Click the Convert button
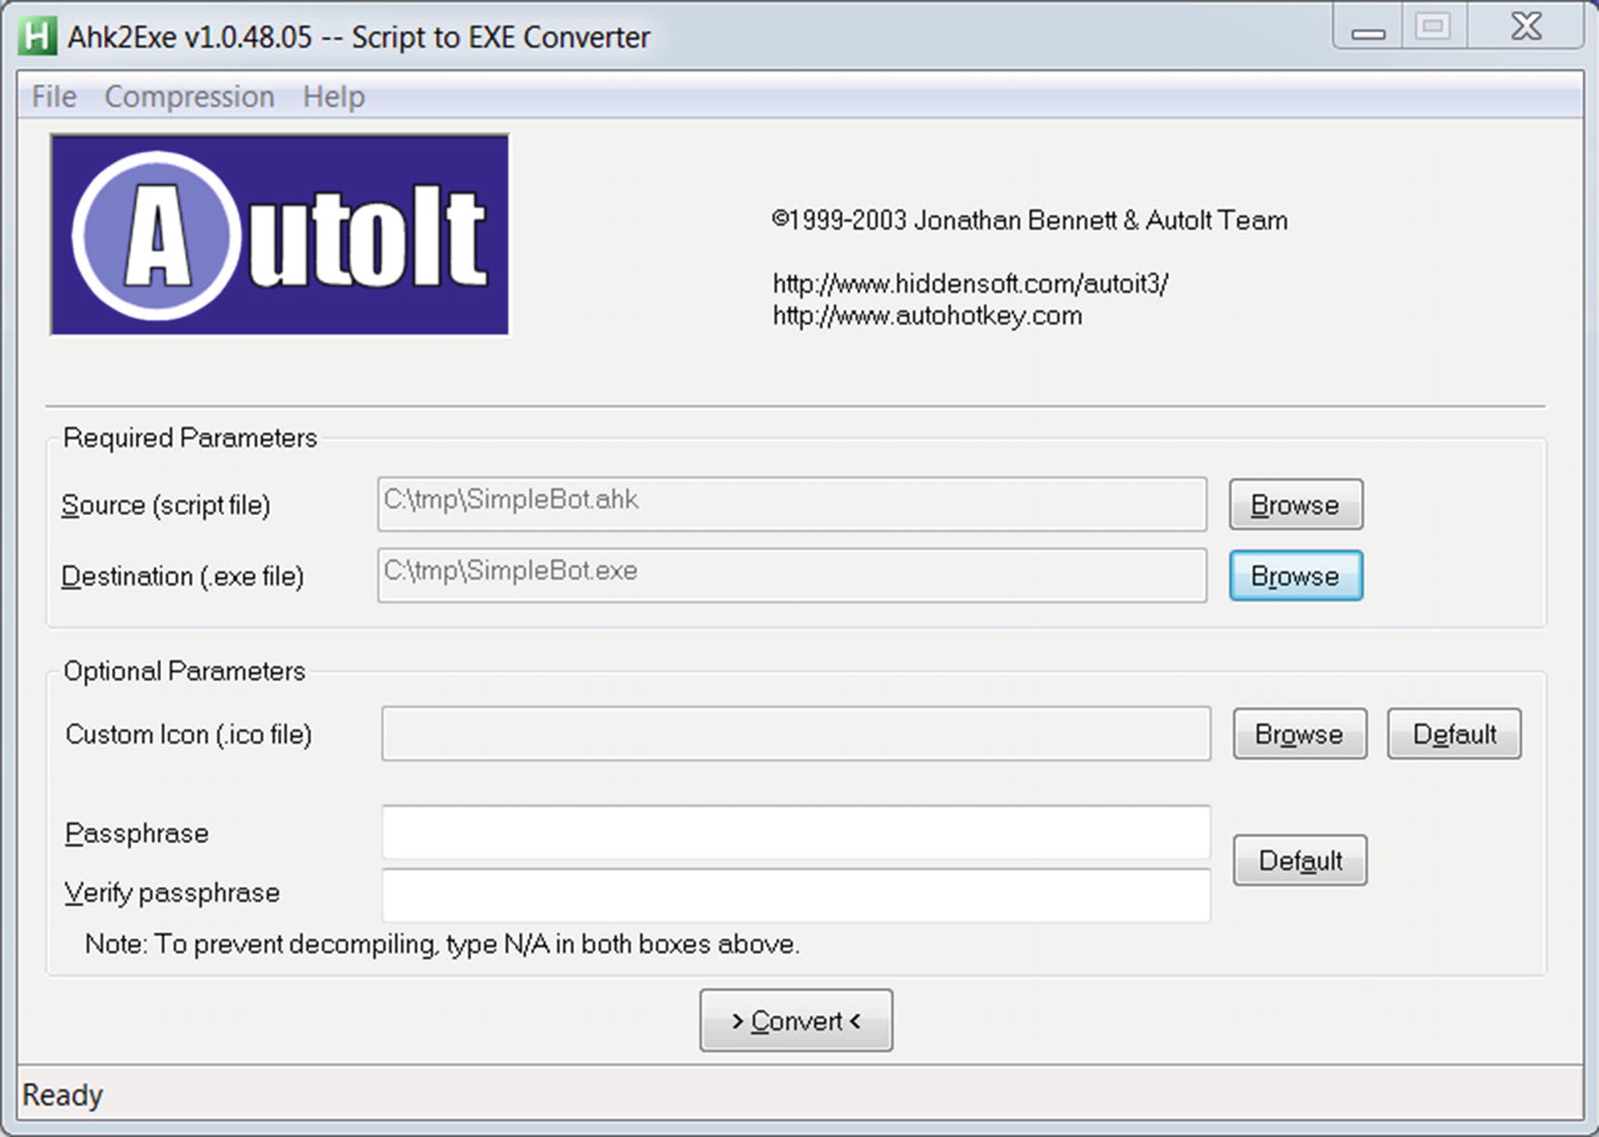Viewport: 1599px width, 1137px height. click(x=796, y=1020)
